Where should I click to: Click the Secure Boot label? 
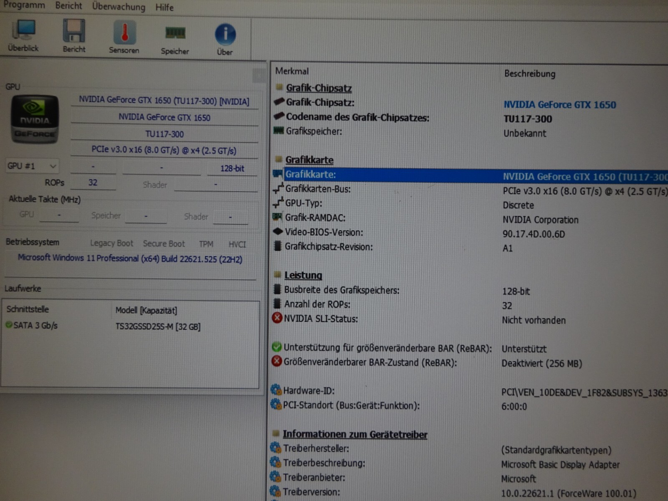(x=164, y=244)
